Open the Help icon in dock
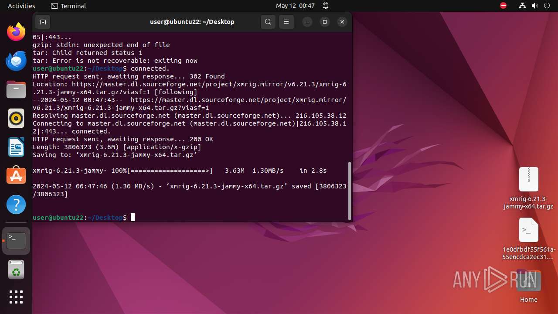Image resolution: width=558 pixels, height=314 pixels. tap(16, 205)
